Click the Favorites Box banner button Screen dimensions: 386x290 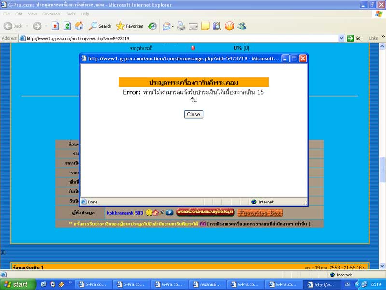[x=260, y=213]
